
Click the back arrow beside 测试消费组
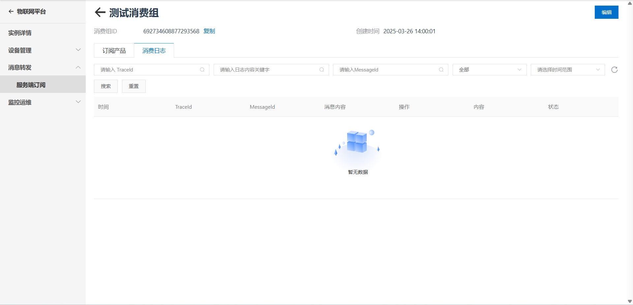tap(100, 13)
